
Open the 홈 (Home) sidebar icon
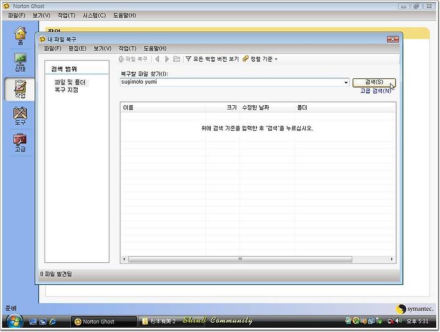click(20, 35)
